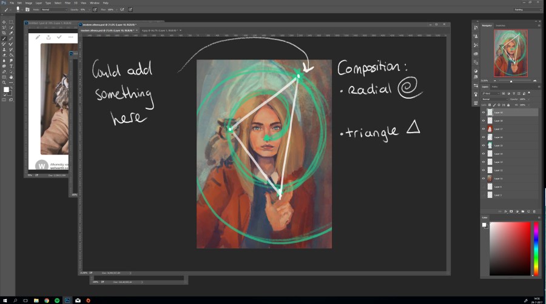
Task: Choose the Eraser tool
Action: pos(4,55)
